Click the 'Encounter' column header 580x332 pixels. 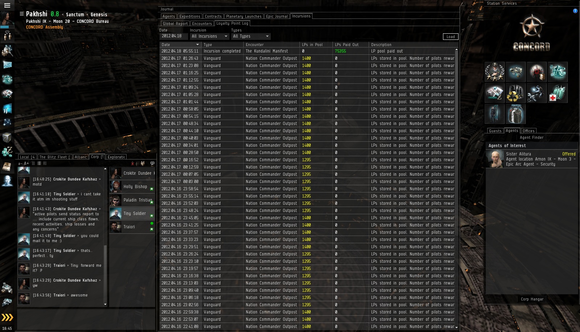271,45
